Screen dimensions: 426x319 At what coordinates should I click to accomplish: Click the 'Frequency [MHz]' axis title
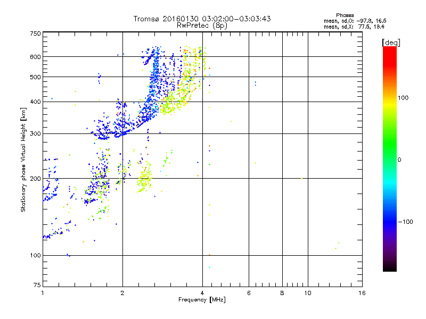pyautogui.click(x=202, y=300)
